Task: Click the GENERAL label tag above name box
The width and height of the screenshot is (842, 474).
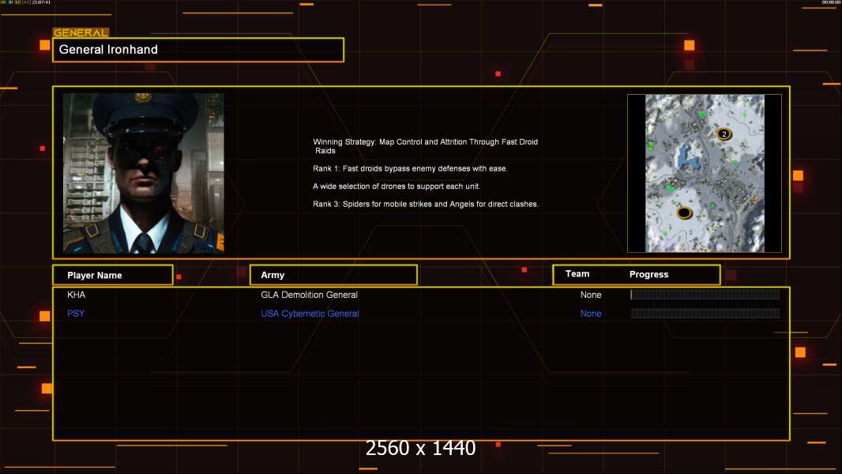Action: (x=81, y=32)
